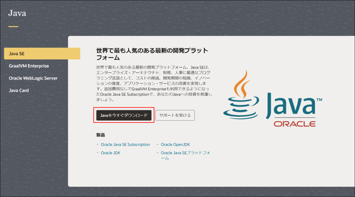Click the Java SE description paragraph
Viewport: 355px width, 197px height.
pyautogui.click(x=154, y=83)
